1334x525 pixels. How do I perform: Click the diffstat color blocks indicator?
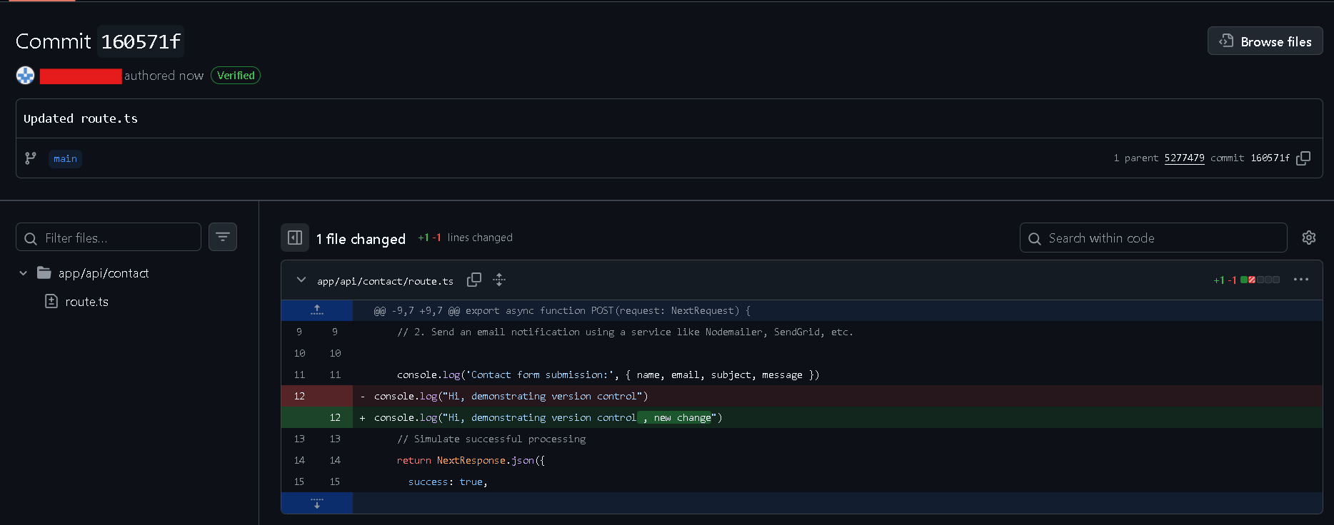1260,280
